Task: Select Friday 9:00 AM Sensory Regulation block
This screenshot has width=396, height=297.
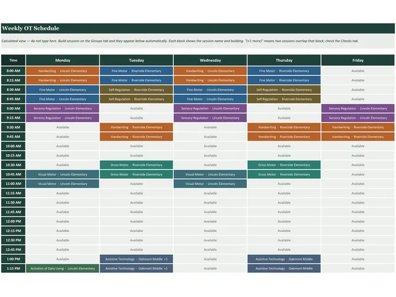Action: (x=358, y=108)
